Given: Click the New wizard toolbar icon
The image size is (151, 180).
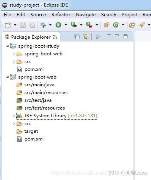Looking at the screenshot, I should pos(8,25).
